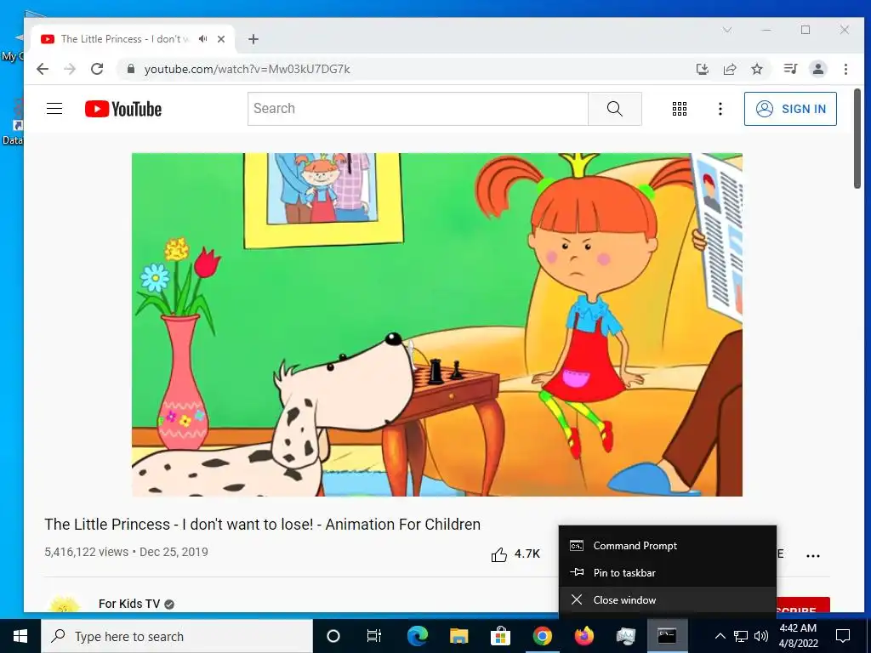Close The Little Princess tab
The width and height of the screenshot is (871, 653).
click(221, 39)
